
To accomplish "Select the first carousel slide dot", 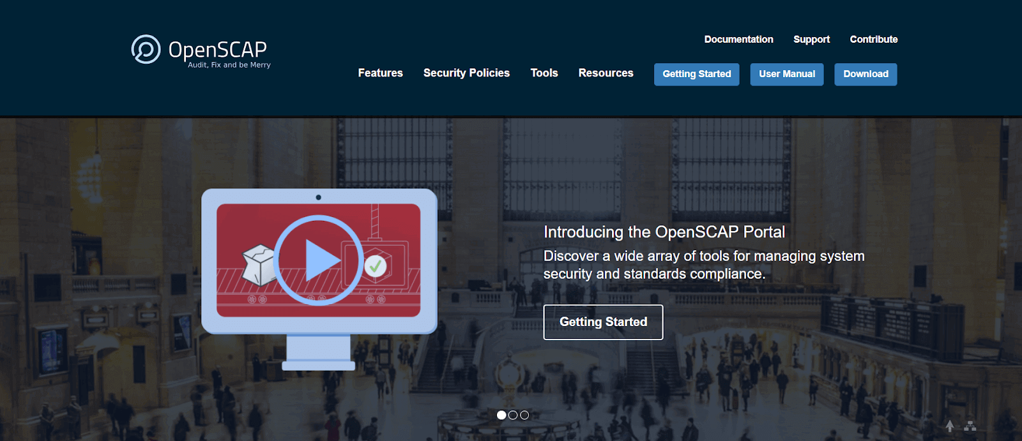I will [501, 415].
